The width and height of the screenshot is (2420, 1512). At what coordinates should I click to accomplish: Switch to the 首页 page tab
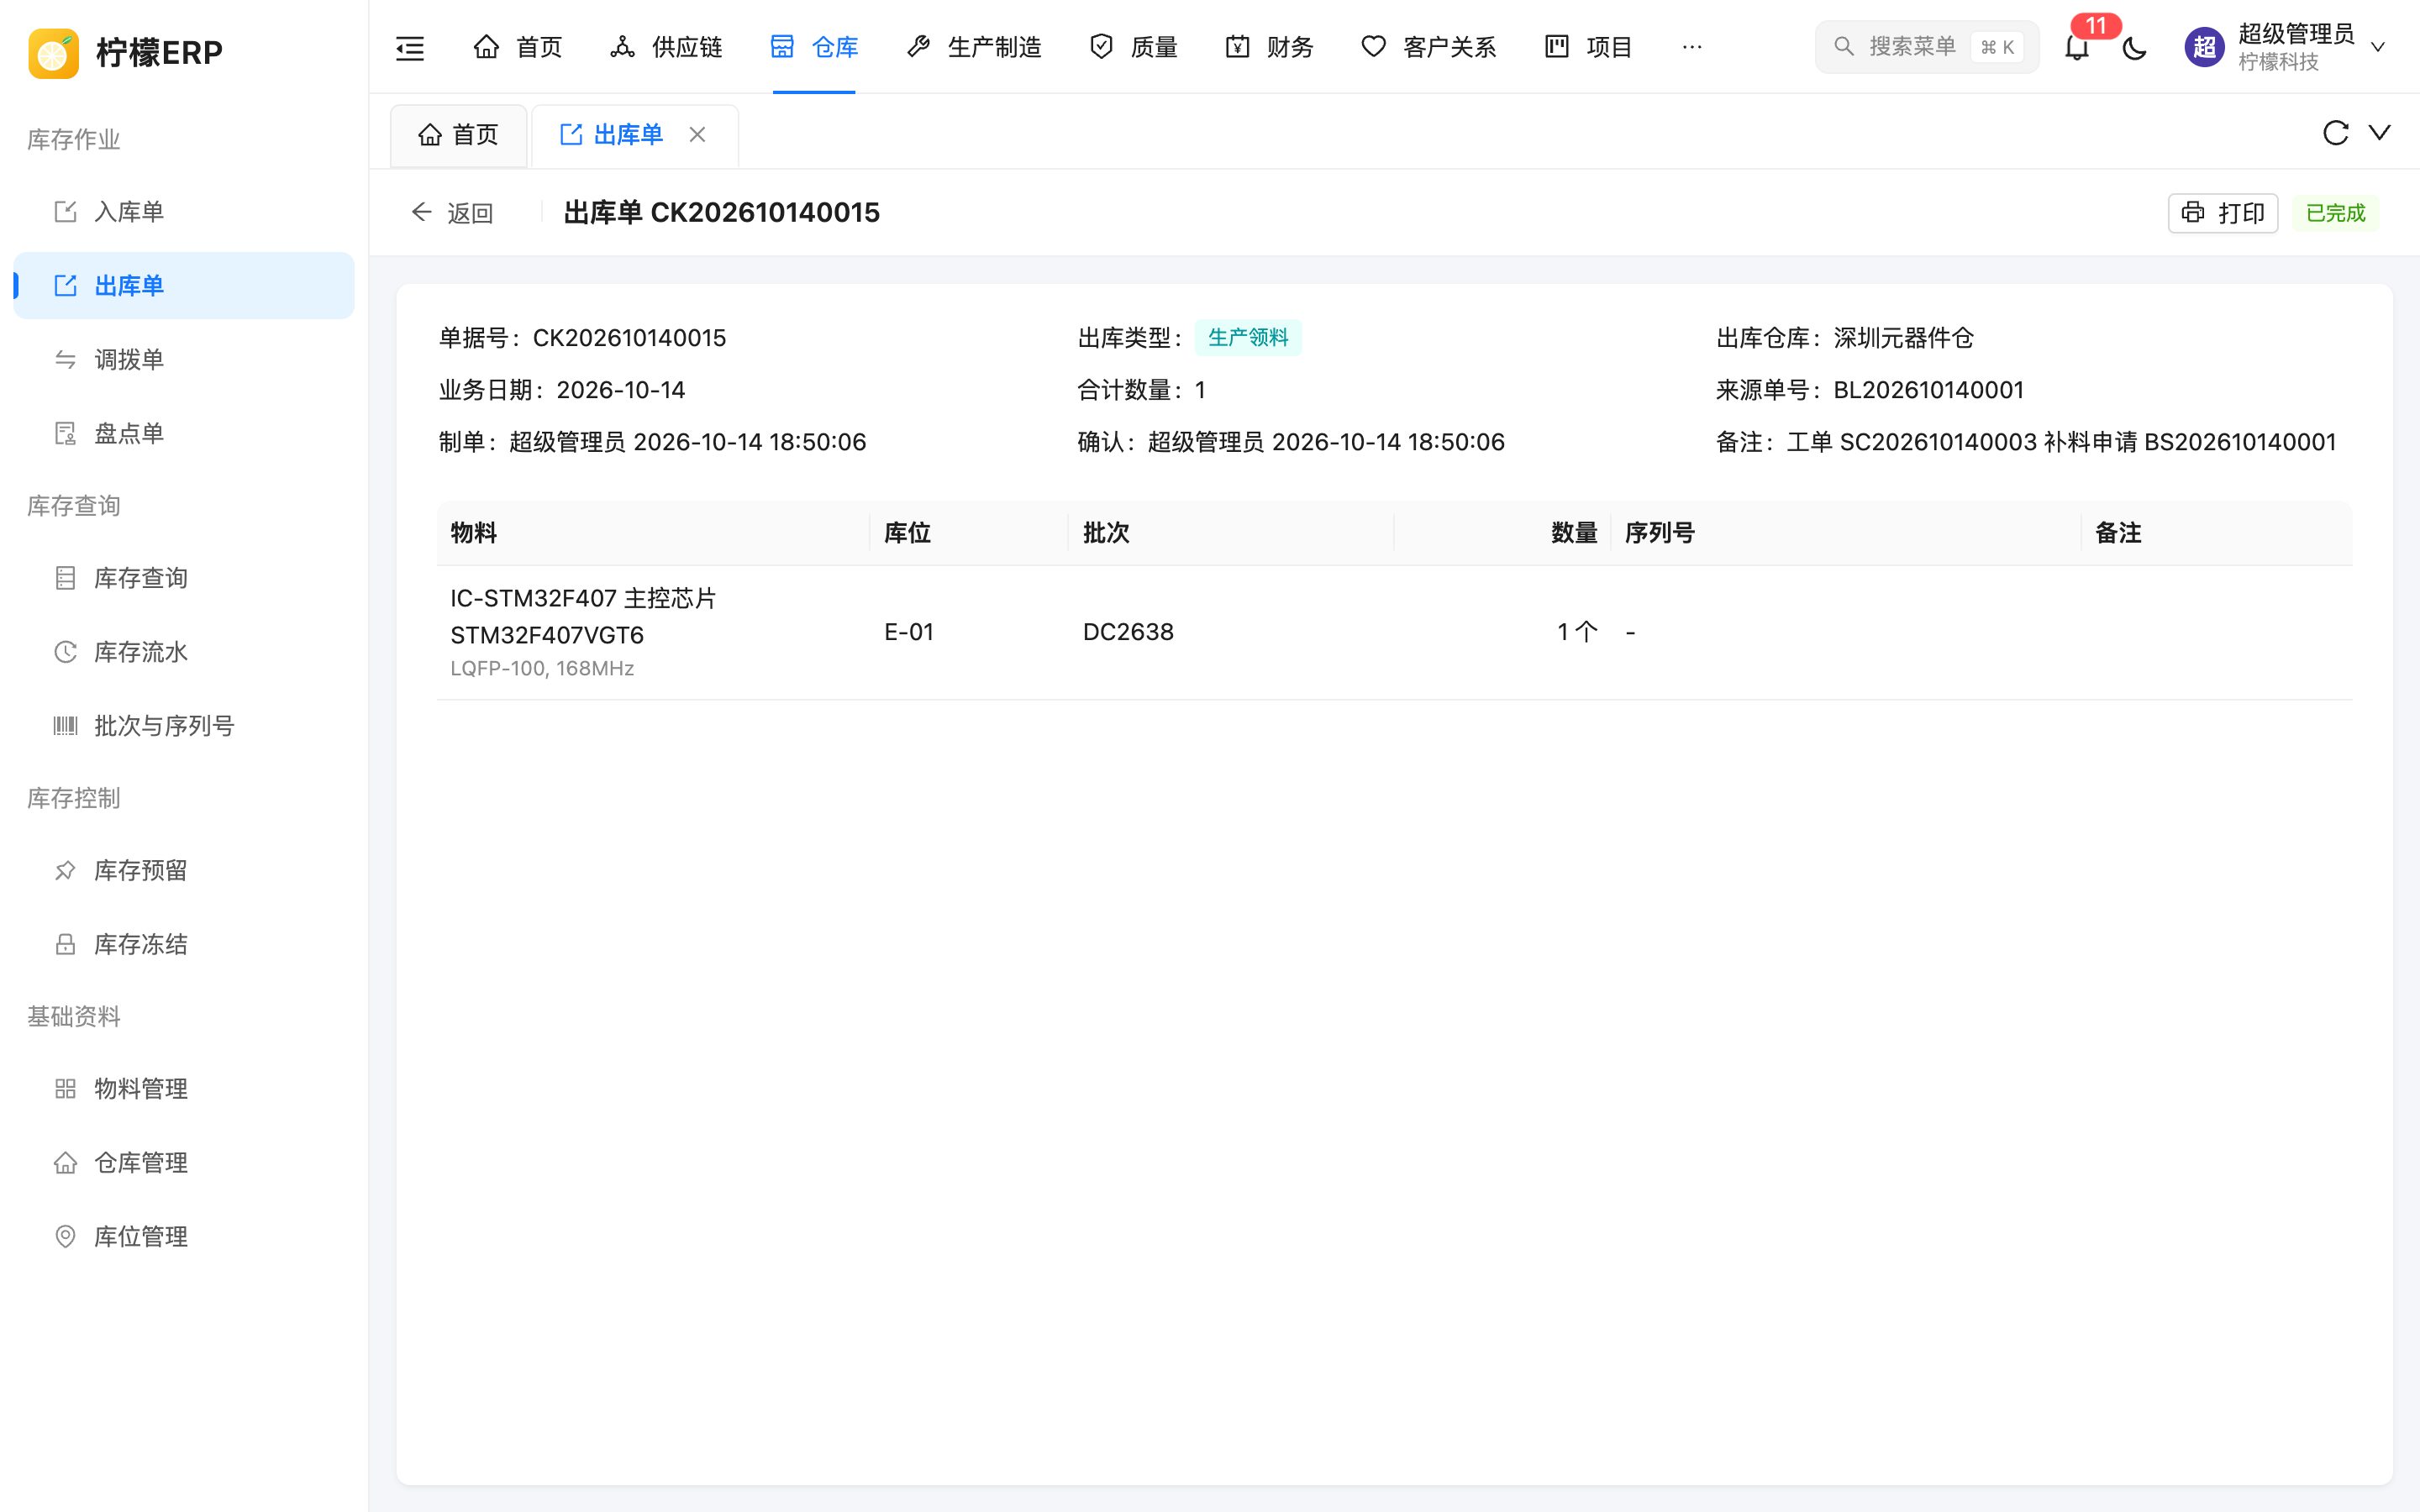[x=458, y=134]
